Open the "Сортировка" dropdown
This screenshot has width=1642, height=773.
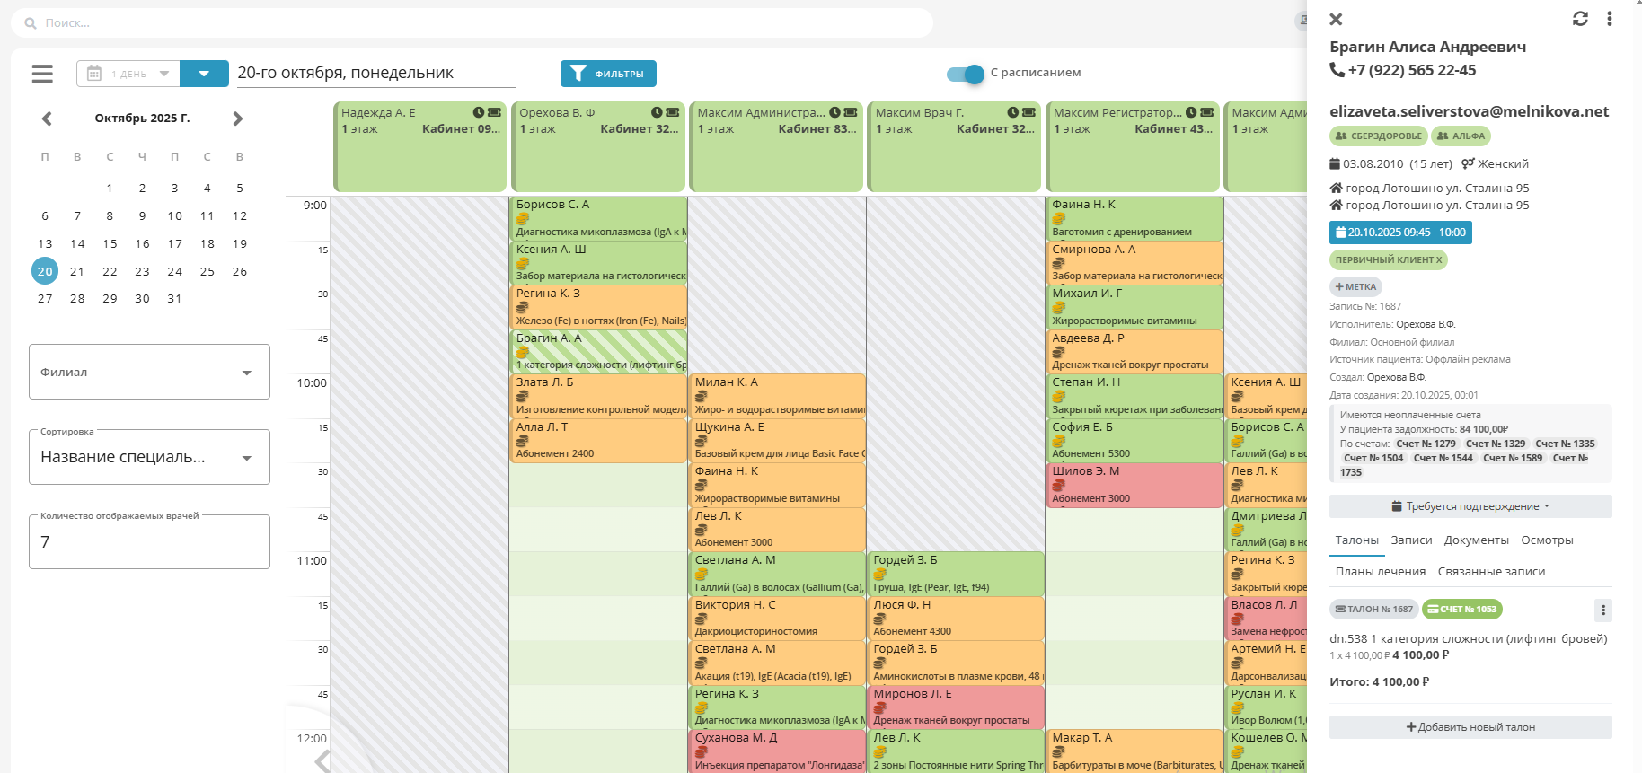coord(149,458)
